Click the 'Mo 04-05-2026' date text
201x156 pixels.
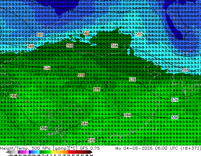tap(134, 148)
